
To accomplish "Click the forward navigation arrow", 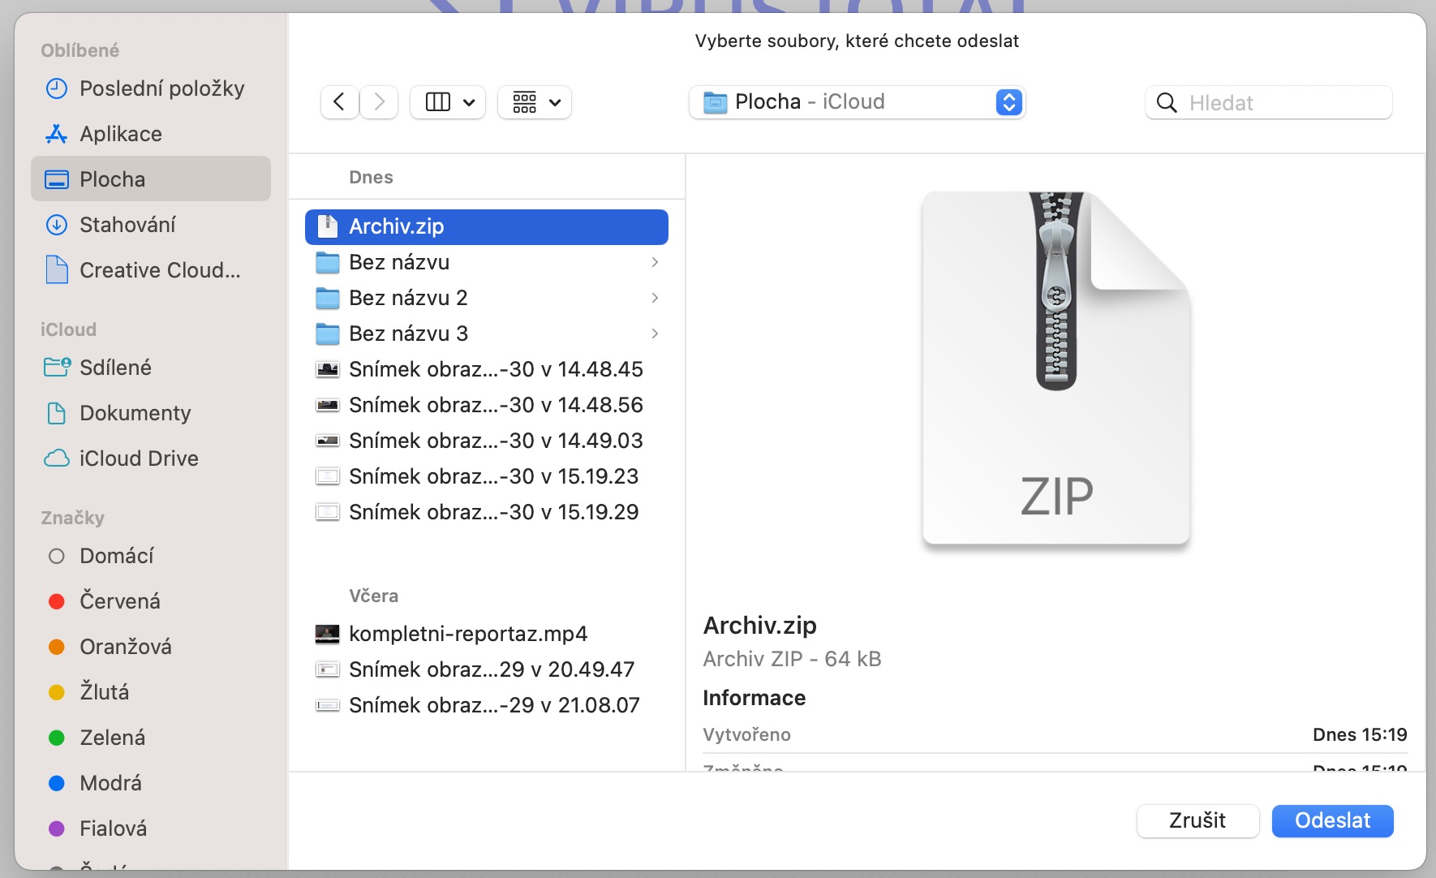I will point(379,102).
